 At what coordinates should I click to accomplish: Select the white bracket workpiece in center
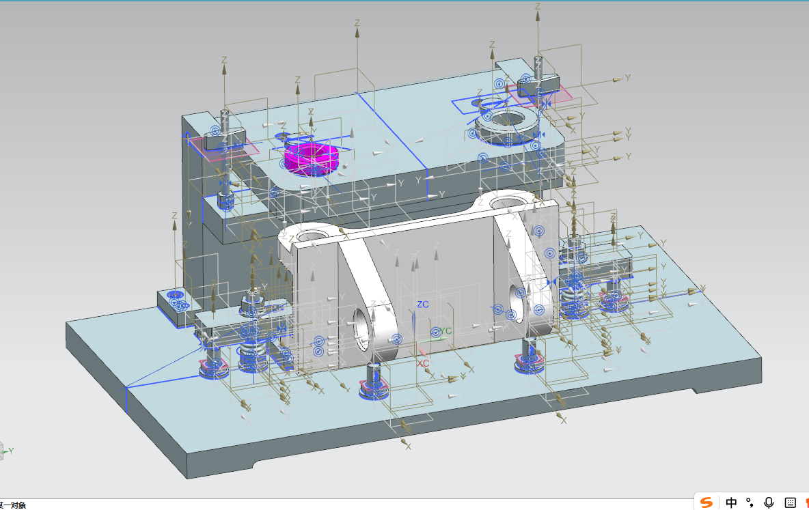(x=418, y=281)
